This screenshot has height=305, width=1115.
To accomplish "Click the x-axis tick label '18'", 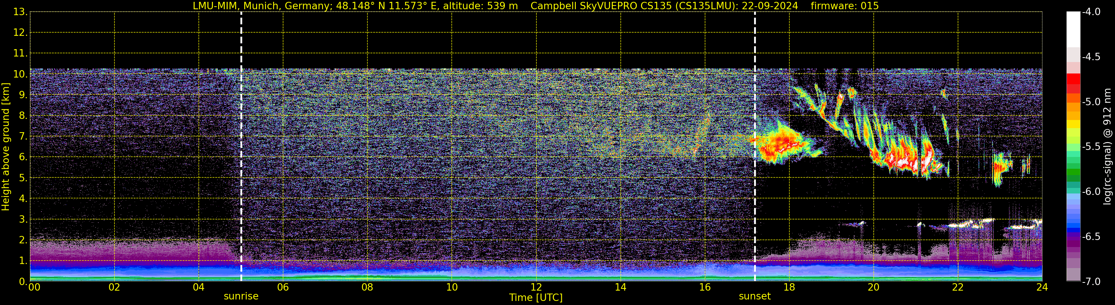I will 790,287.
